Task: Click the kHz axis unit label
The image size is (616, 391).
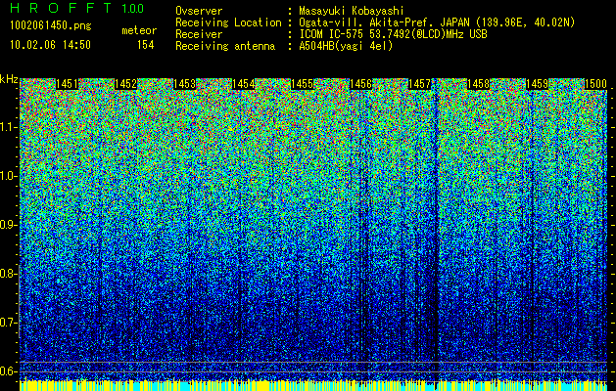Action: [9, 79]
